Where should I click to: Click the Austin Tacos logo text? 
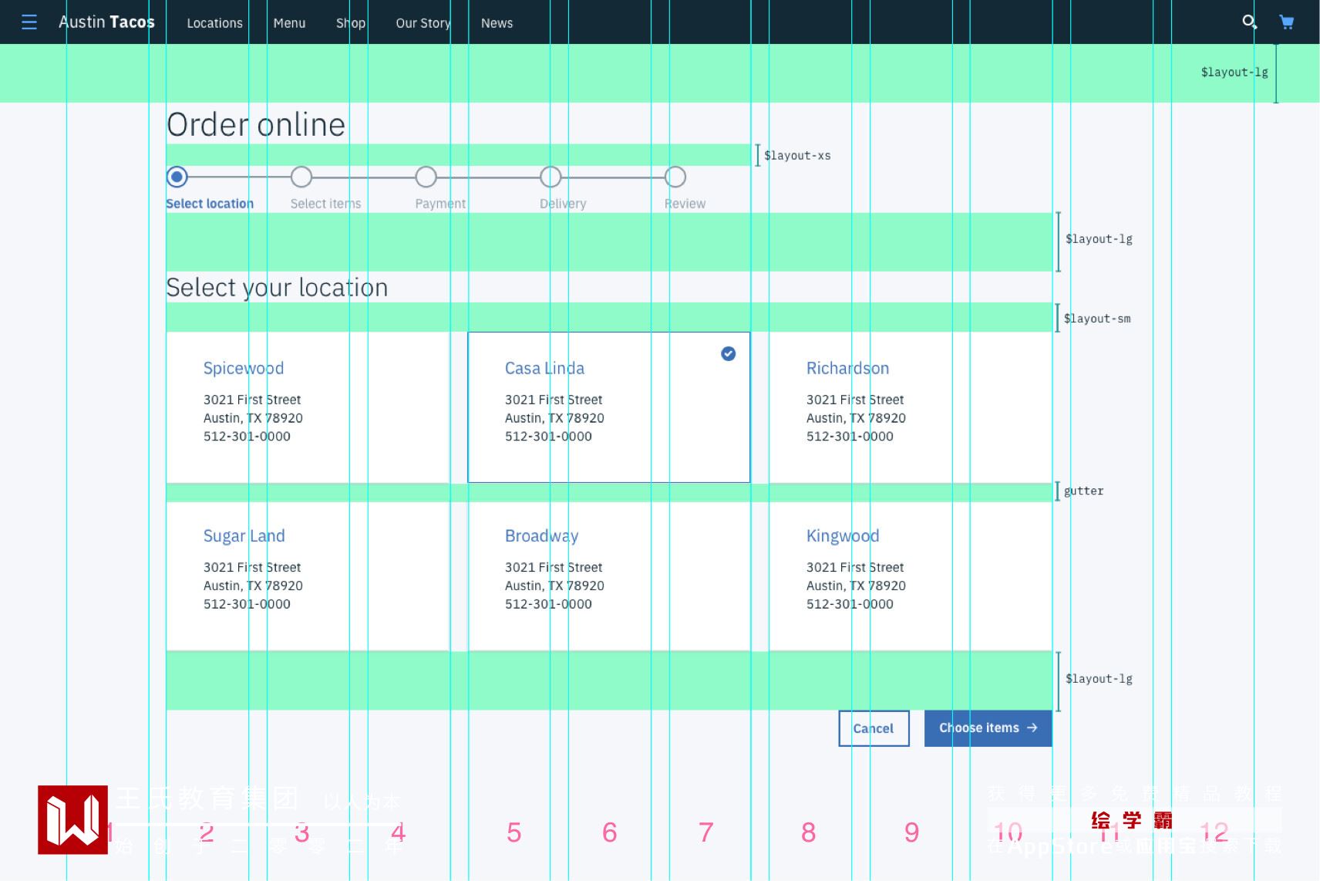[106, 22]
